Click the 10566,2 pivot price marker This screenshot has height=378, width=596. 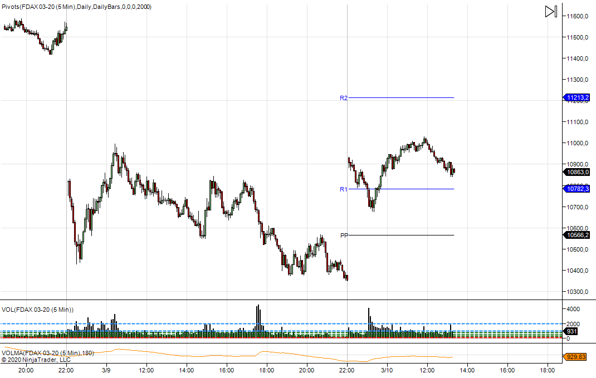pos(578,235)
